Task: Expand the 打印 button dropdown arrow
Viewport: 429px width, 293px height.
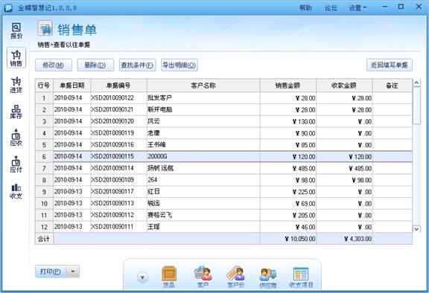Action: (x=73, y=271)
